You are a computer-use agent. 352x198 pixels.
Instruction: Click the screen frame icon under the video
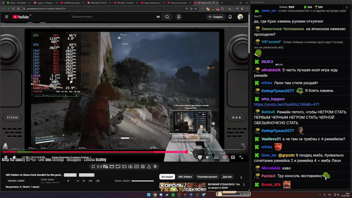pos(118,166)
